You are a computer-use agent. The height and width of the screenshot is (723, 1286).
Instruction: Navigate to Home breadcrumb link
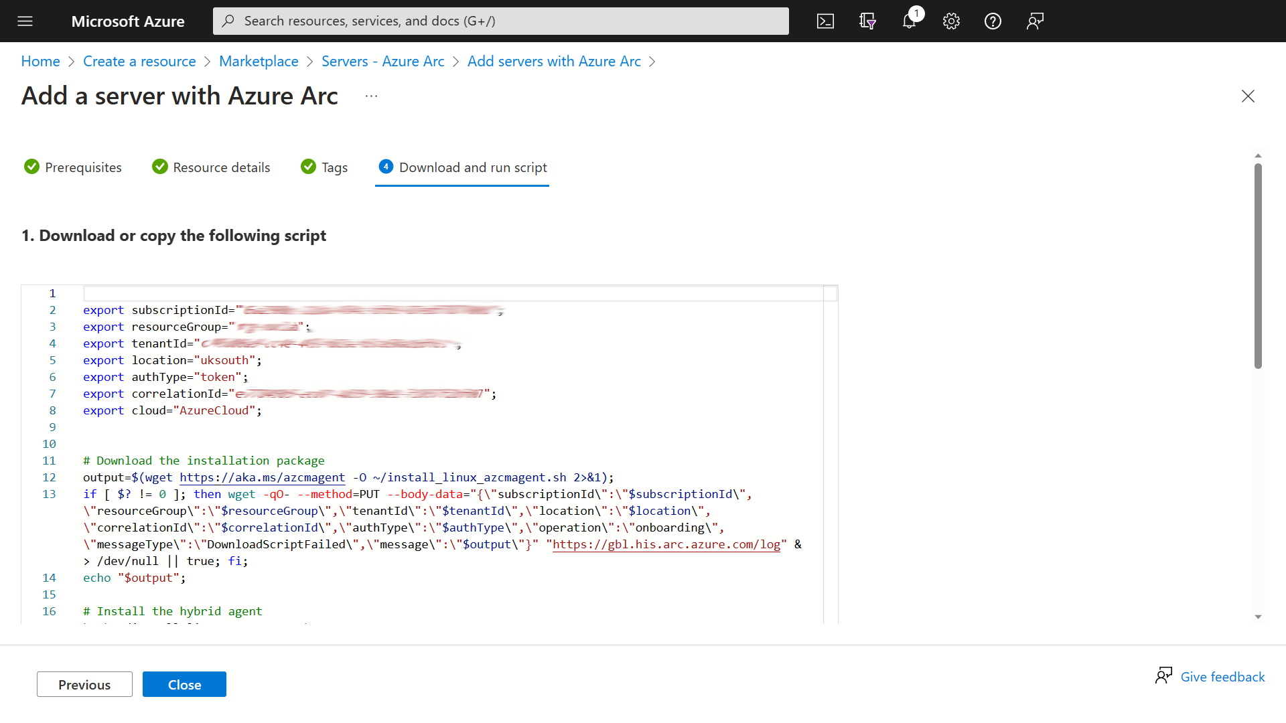coord(41,61)
